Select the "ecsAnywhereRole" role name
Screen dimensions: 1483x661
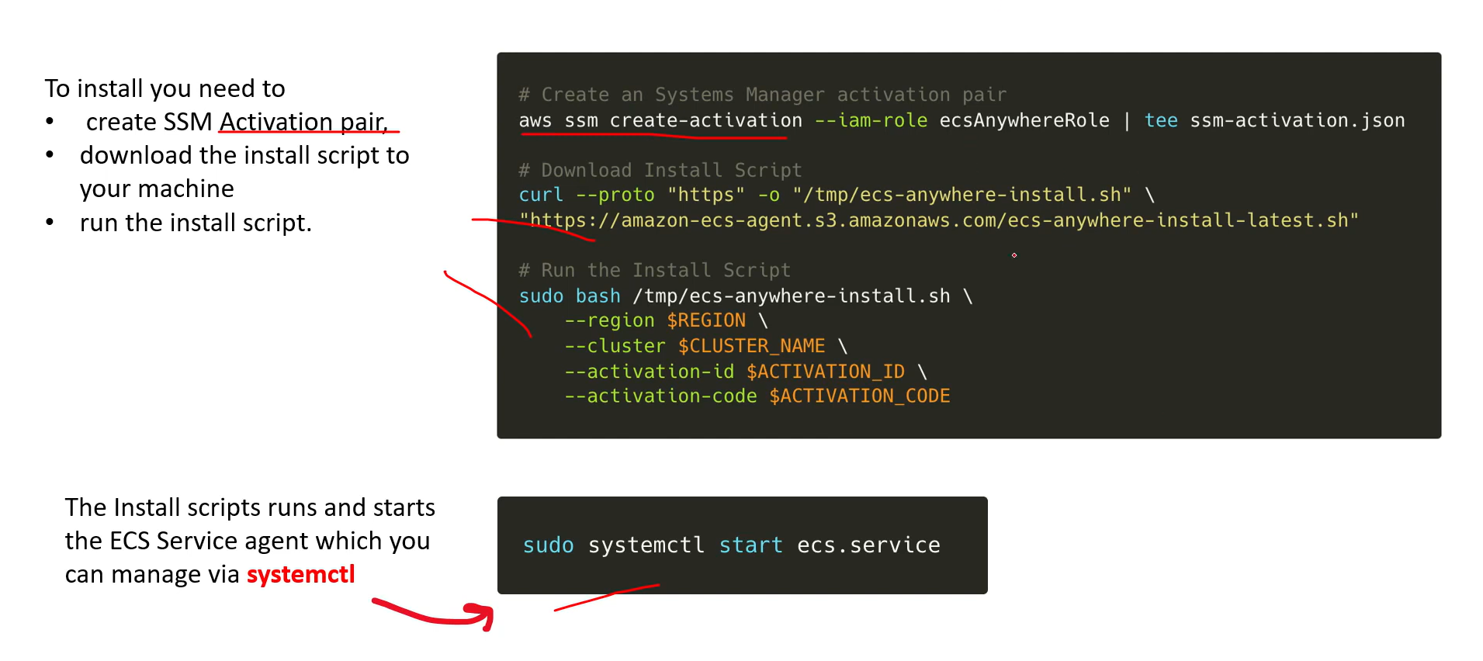tap(1024, 120)
